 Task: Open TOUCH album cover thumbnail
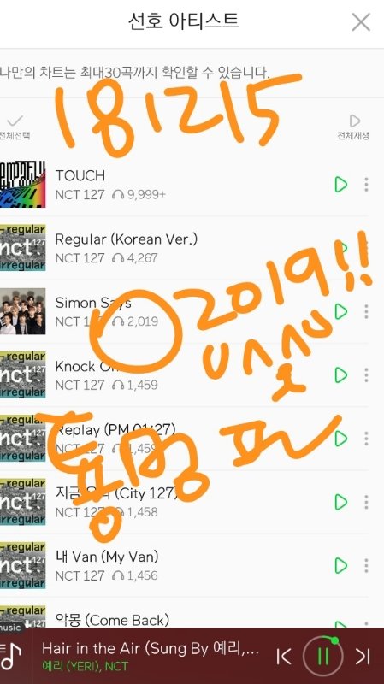tap(23, 184)
